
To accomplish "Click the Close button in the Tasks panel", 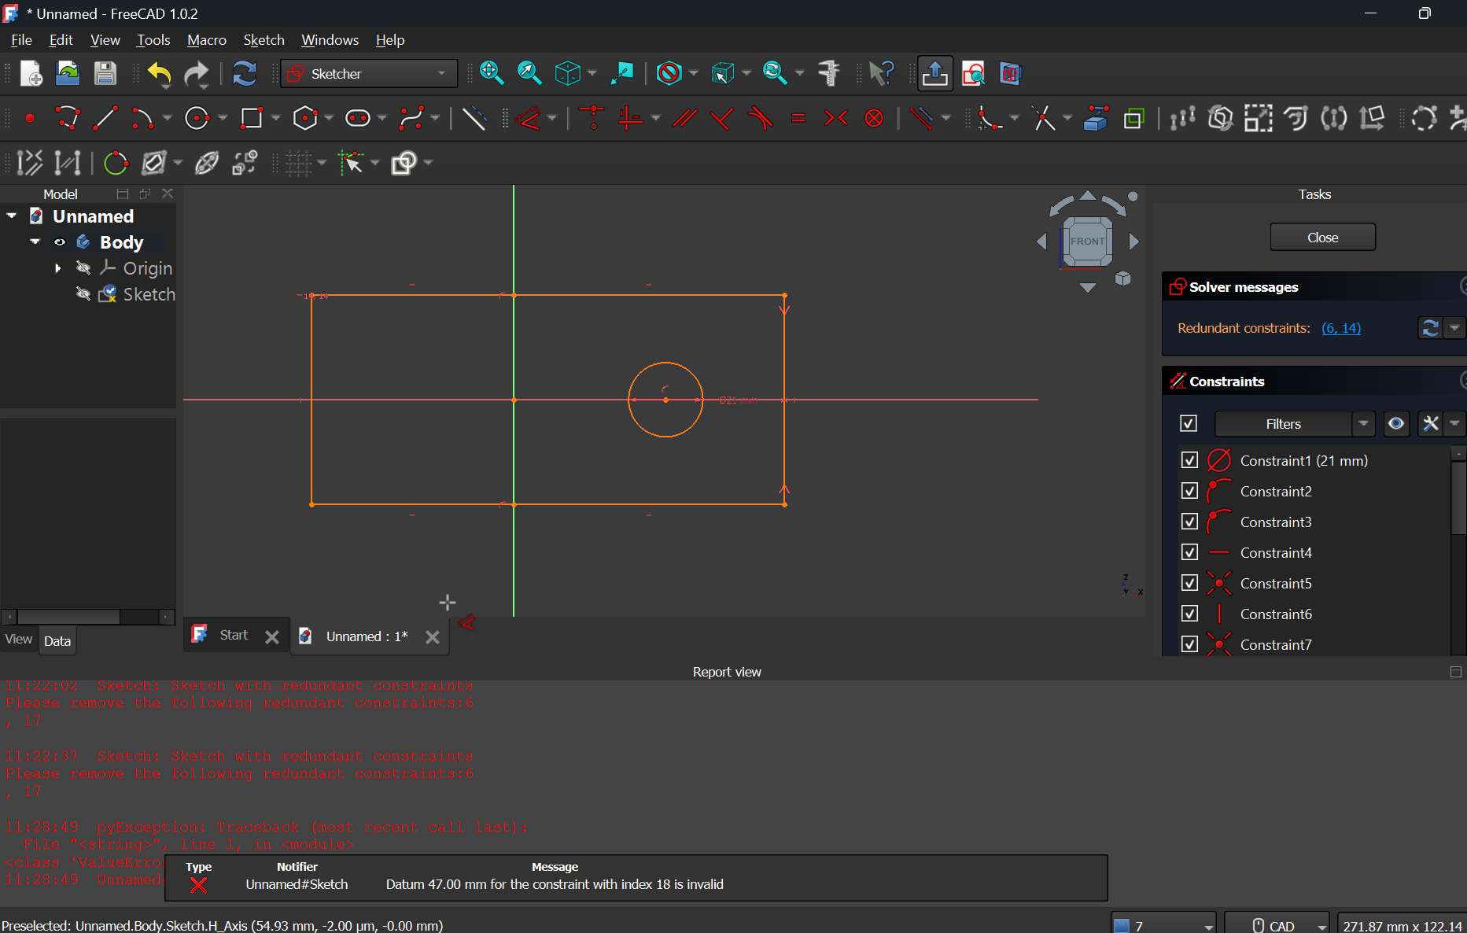I will point(1321,237).
